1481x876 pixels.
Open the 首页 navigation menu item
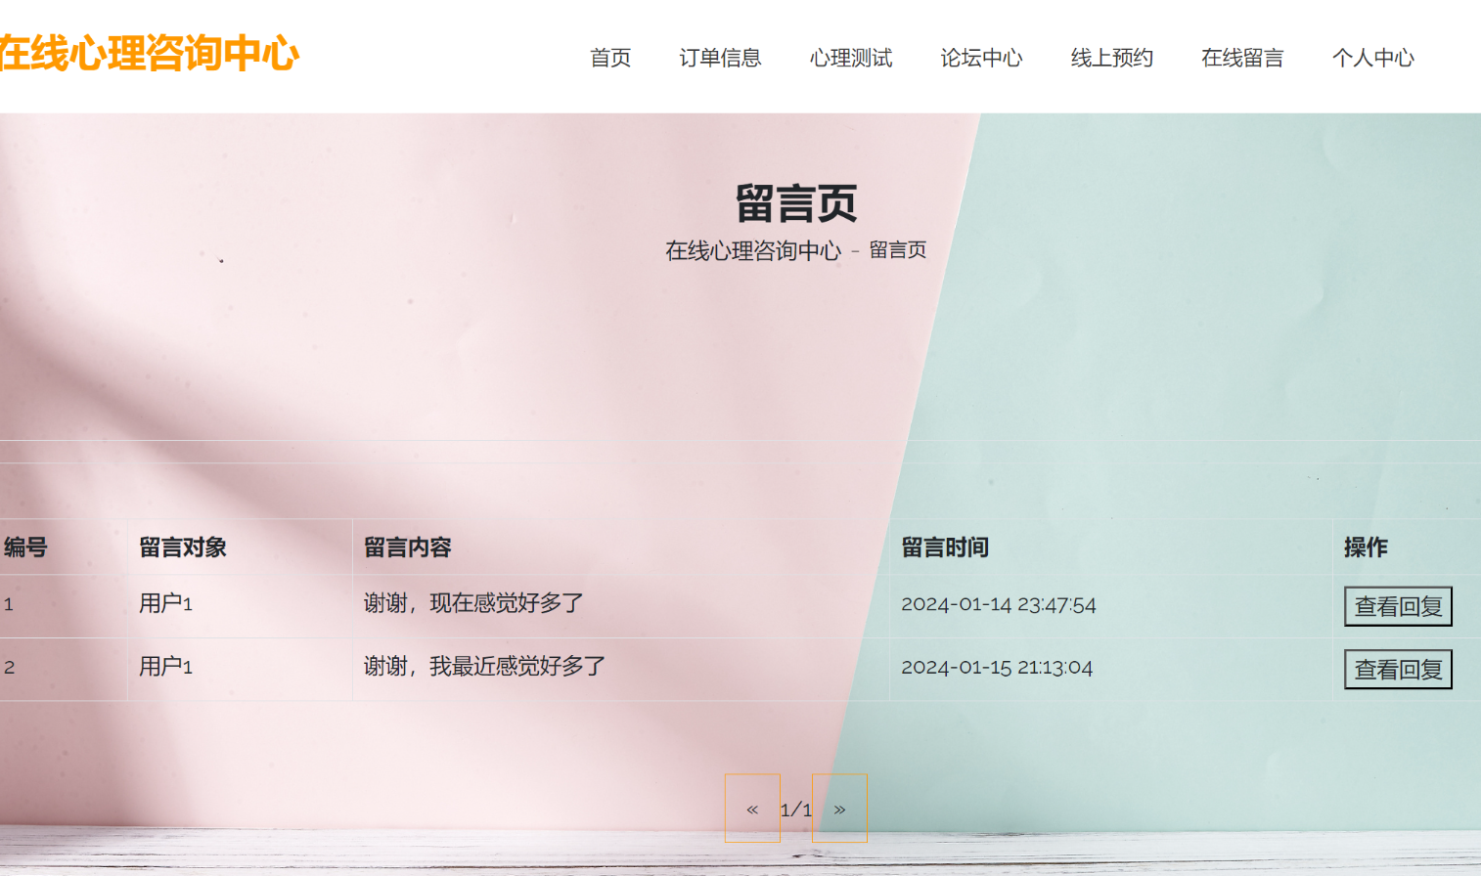[x=609, y=59]
